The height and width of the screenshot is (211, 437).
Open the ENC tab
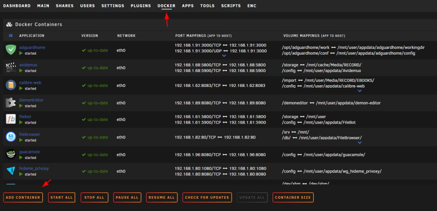click(252, 6)
